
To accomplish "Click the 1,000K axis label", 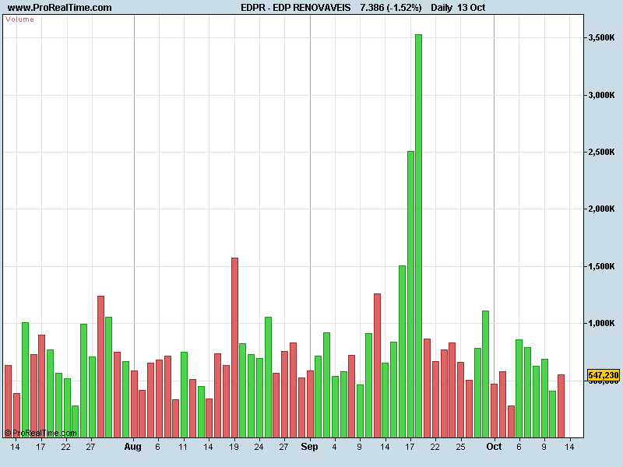I will tap(601, 323).
